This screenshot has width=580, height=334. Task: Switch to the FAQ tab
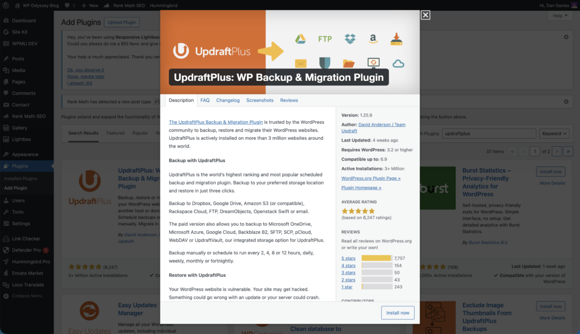205,100
